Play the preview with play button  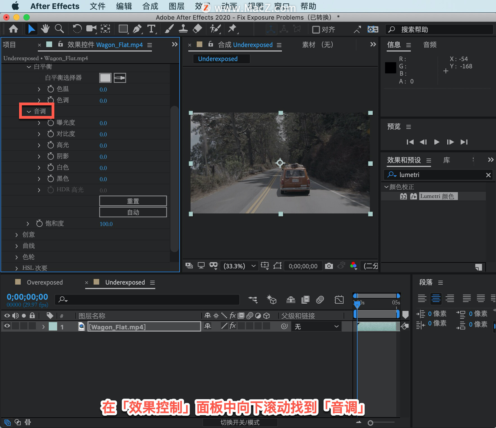(437, 142)
